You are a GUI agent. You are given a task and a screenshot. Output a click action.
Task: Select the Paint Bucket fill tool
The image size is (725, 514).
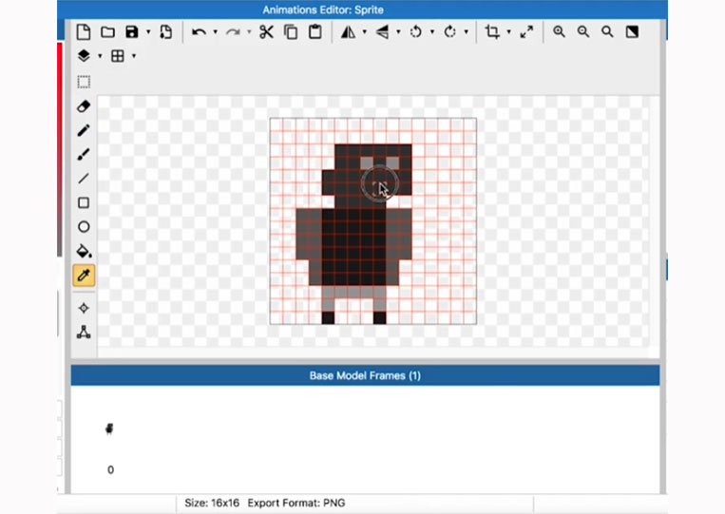pyautogui.click(x=84, y=251)
